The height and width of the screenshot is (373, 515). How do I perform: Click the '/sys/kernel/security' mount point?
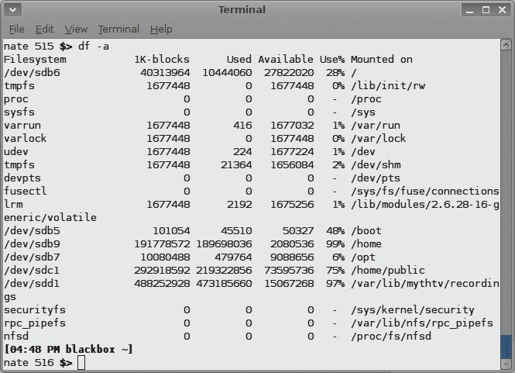[x=413, y=310]
